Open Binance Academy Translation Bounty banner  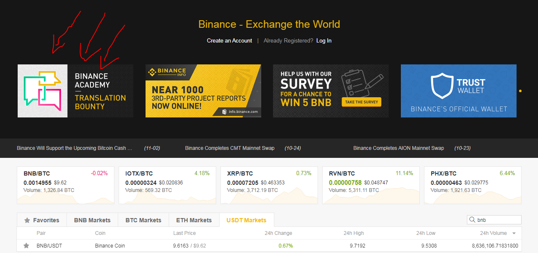[75, 91]
